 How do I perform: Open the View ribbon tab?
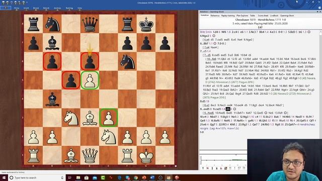pyautogui.click(x=79, y=8)
